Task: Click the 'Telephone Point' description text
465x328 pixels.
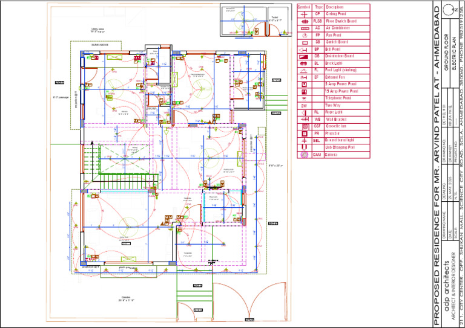Action: tap(338, 98)
